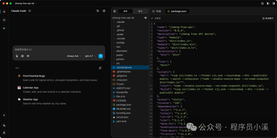The height and width of the screenshot is (138, 277).
Task: Open the Always Ask permission dropdown
Action: (x=74, y=56)
